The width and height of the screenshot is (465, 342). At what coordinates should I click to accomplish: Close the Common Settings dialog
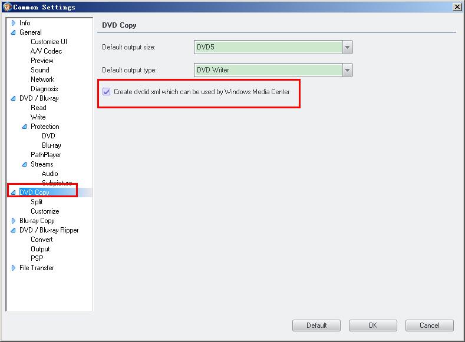pyautogui.click(x=457, y=7)
